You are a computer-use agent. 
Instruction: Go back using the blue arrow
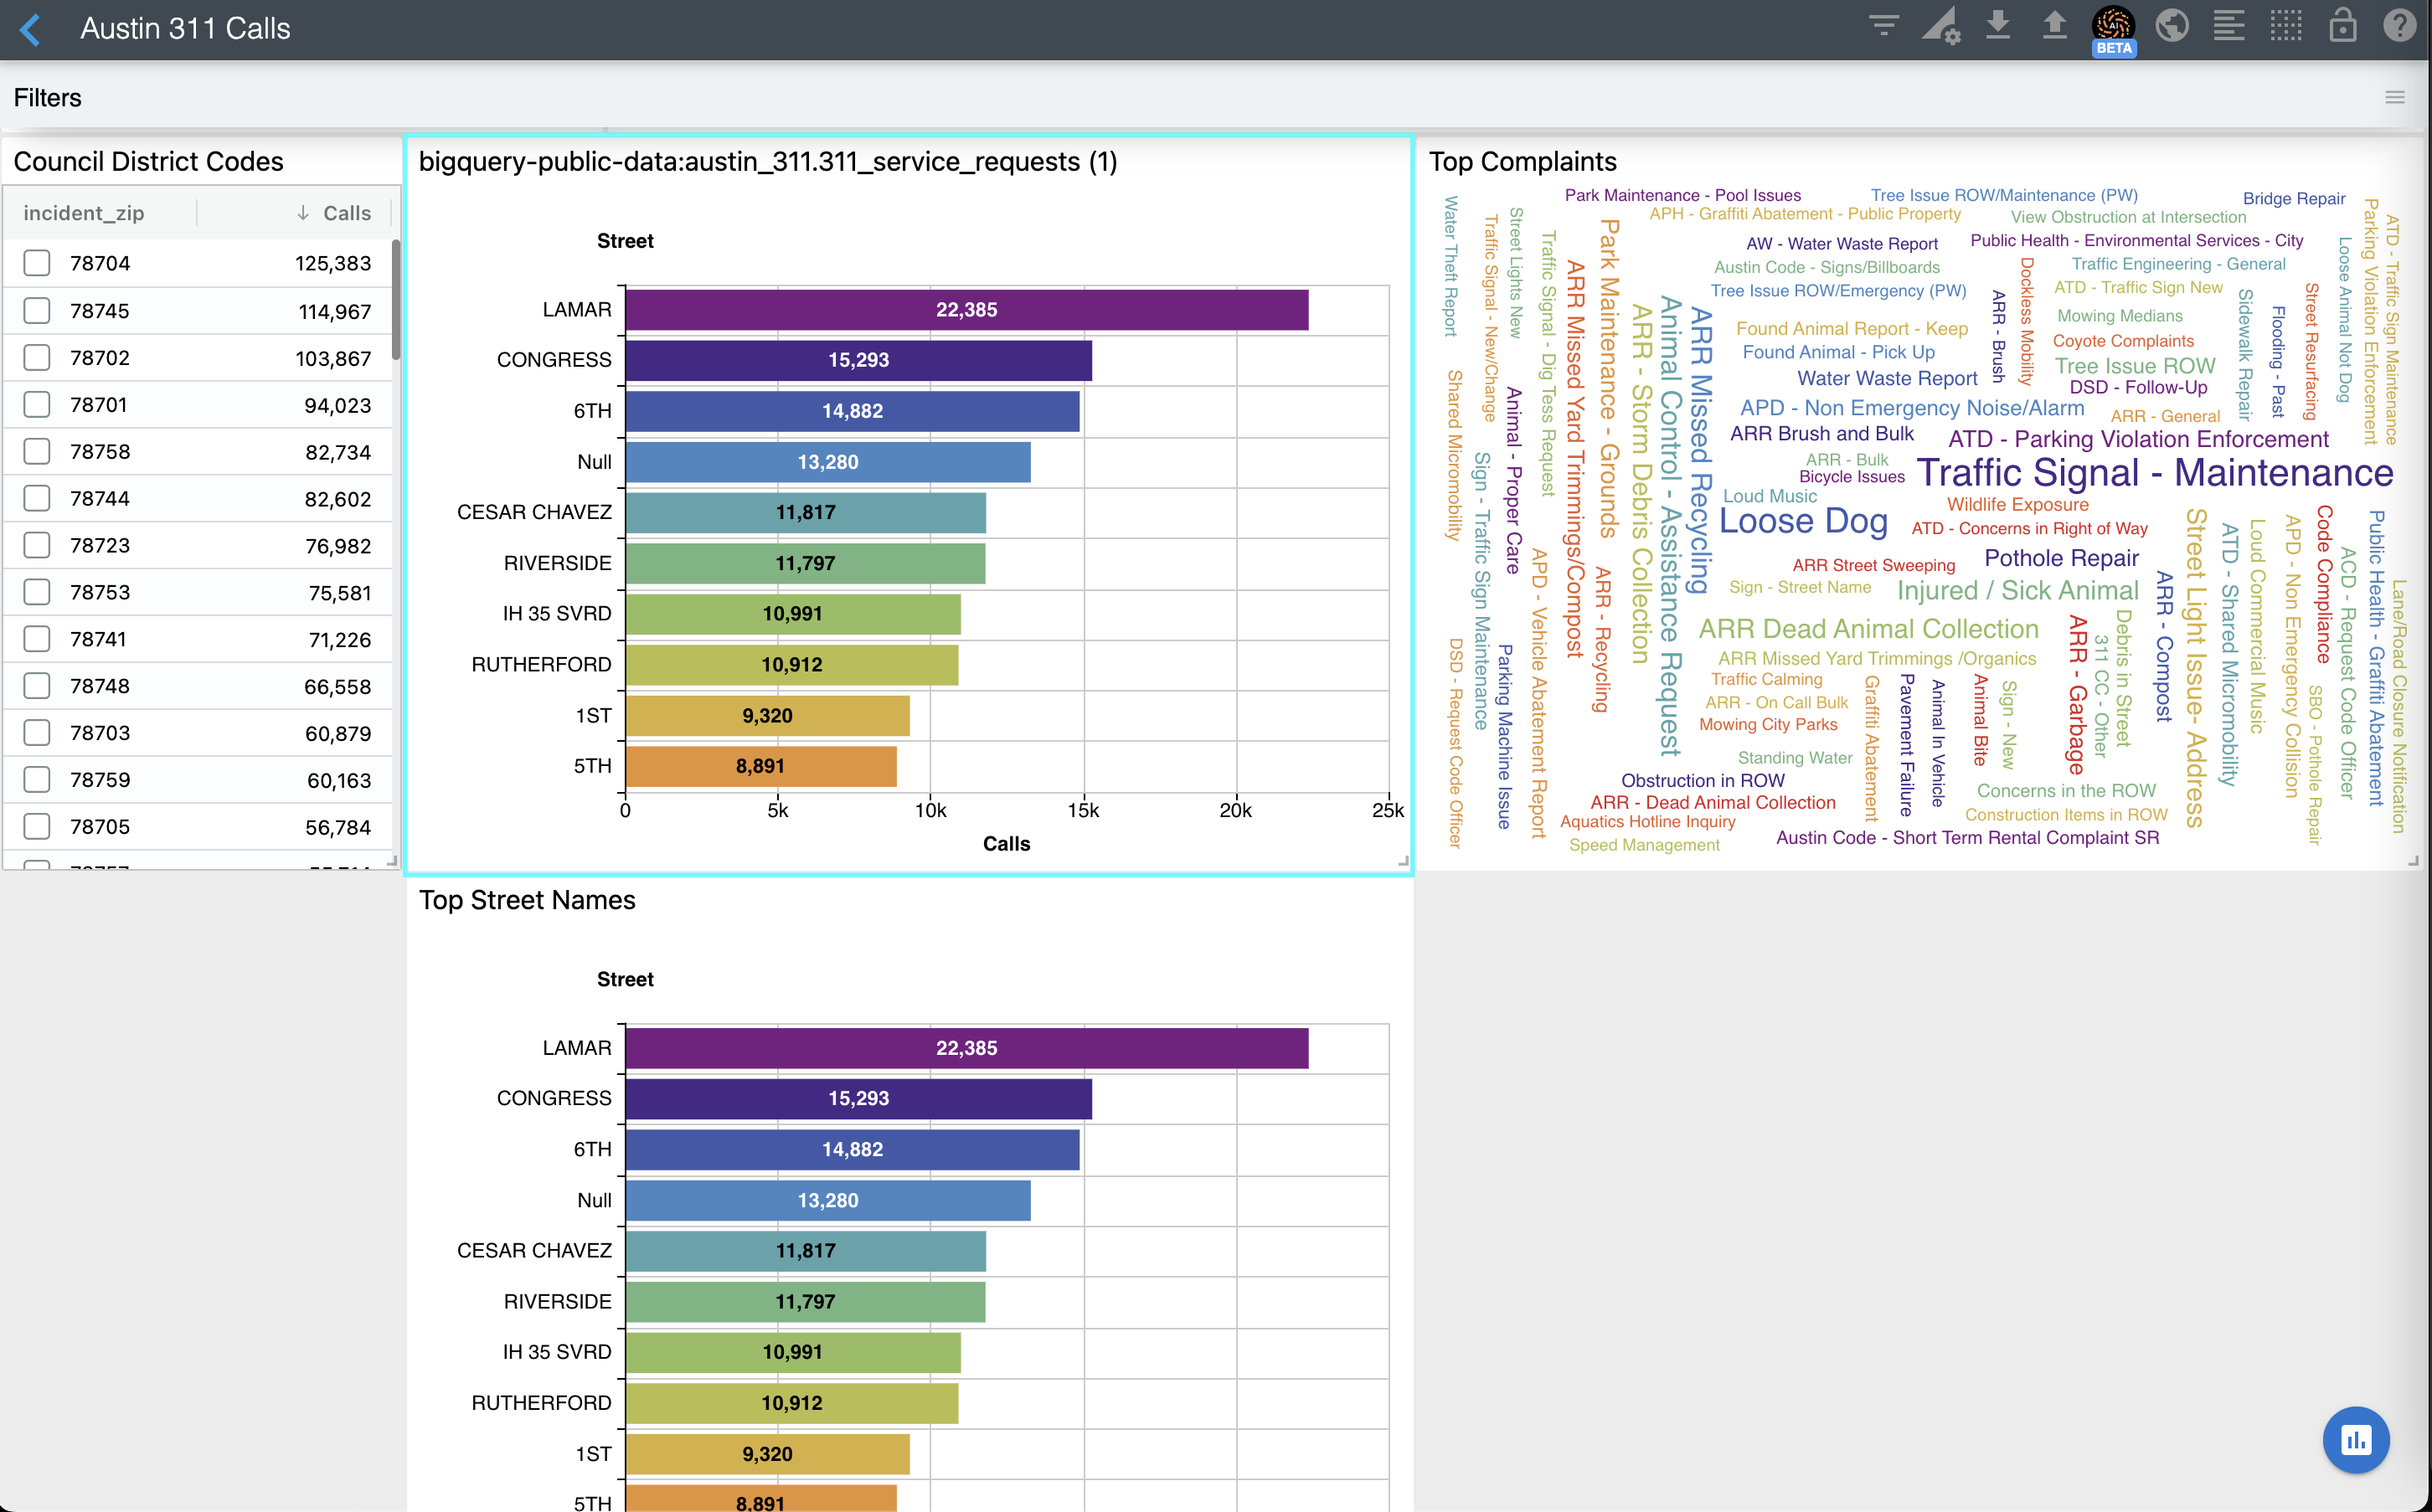point(31,29)
